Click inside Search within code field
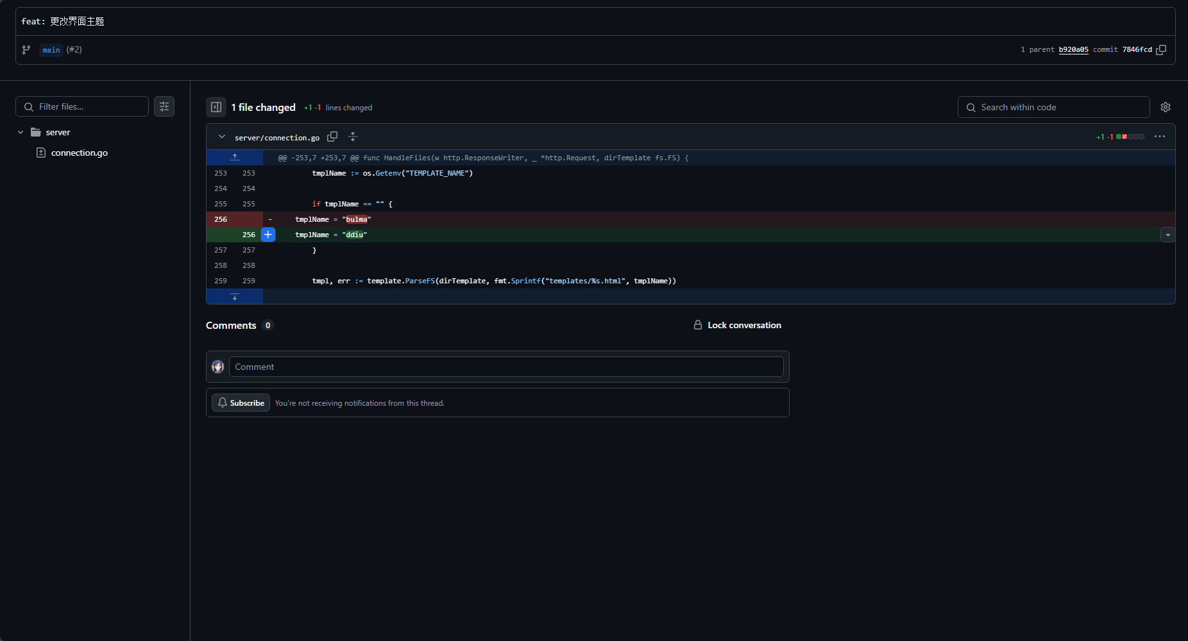1188x641 pixels. click(x=1053, y=107)
